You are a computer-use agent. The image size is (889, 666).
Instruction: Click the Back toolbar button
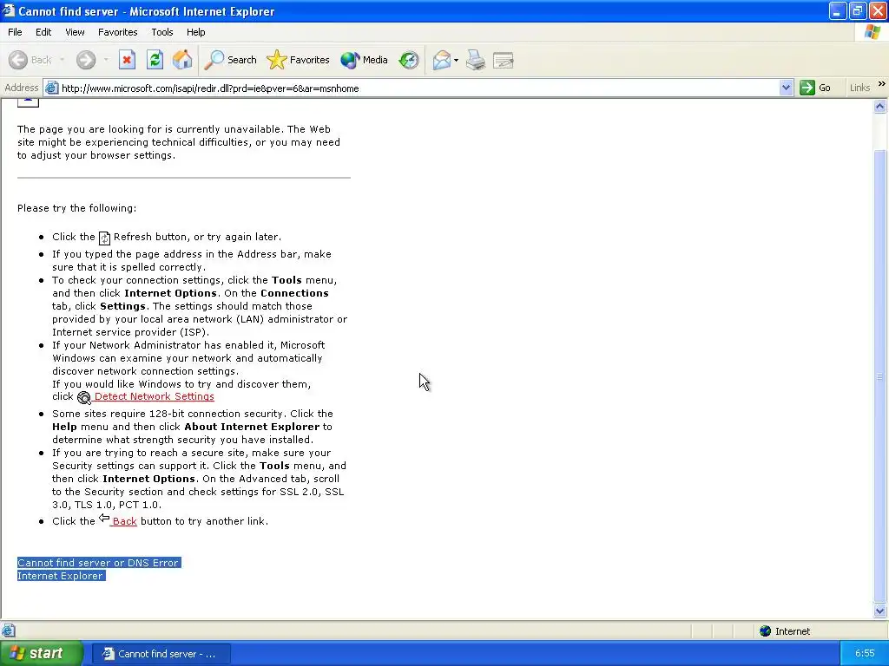pyautogui.click(x=30, y=60)
